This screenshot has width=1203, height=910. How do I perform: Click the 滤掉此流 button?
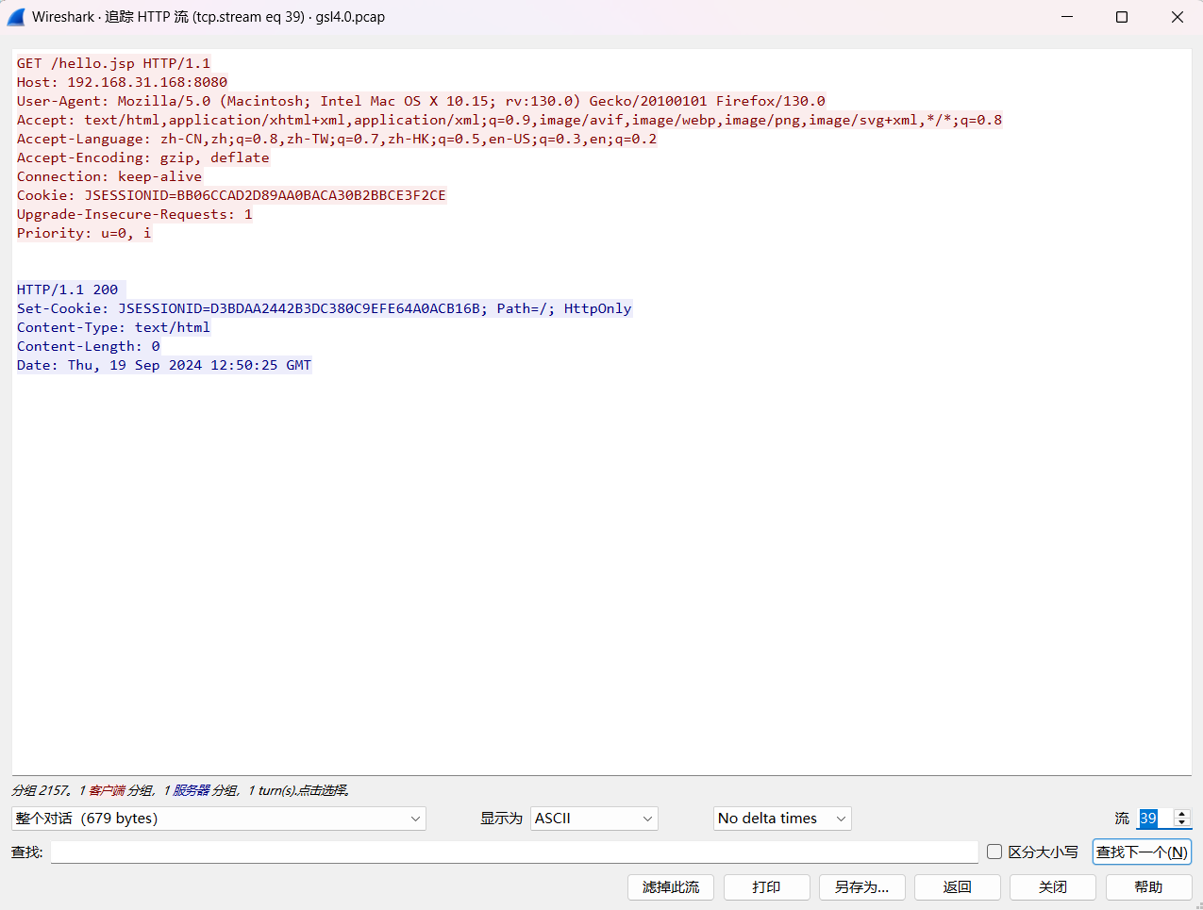[671, 887]
